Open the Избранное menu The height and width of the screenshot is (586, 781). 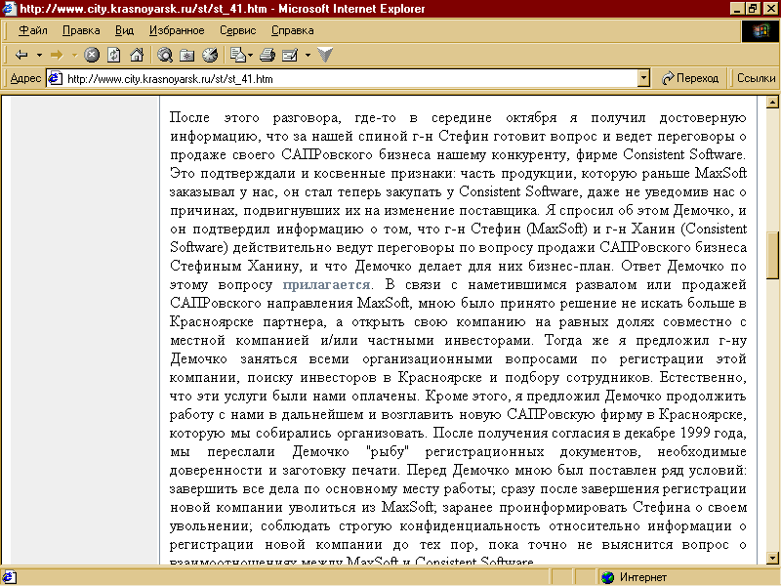point(177,30)
